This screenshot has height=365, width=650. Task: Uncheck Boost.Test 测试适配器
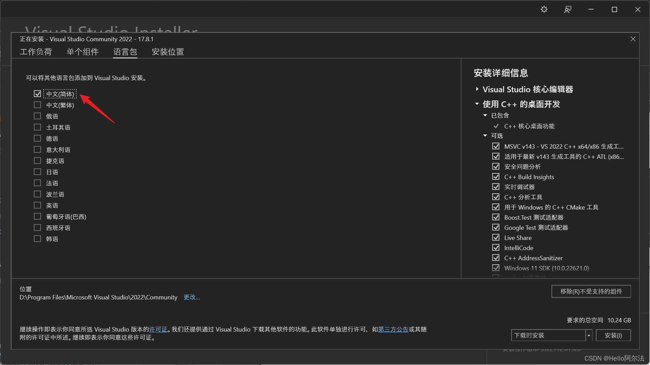tap(496, 217)
